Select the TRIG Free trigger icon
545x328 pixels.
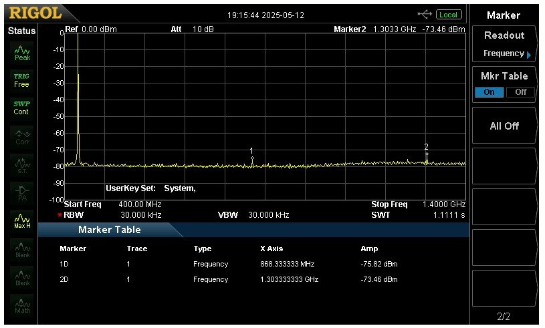pyautogui.click(x=22, y=80)
